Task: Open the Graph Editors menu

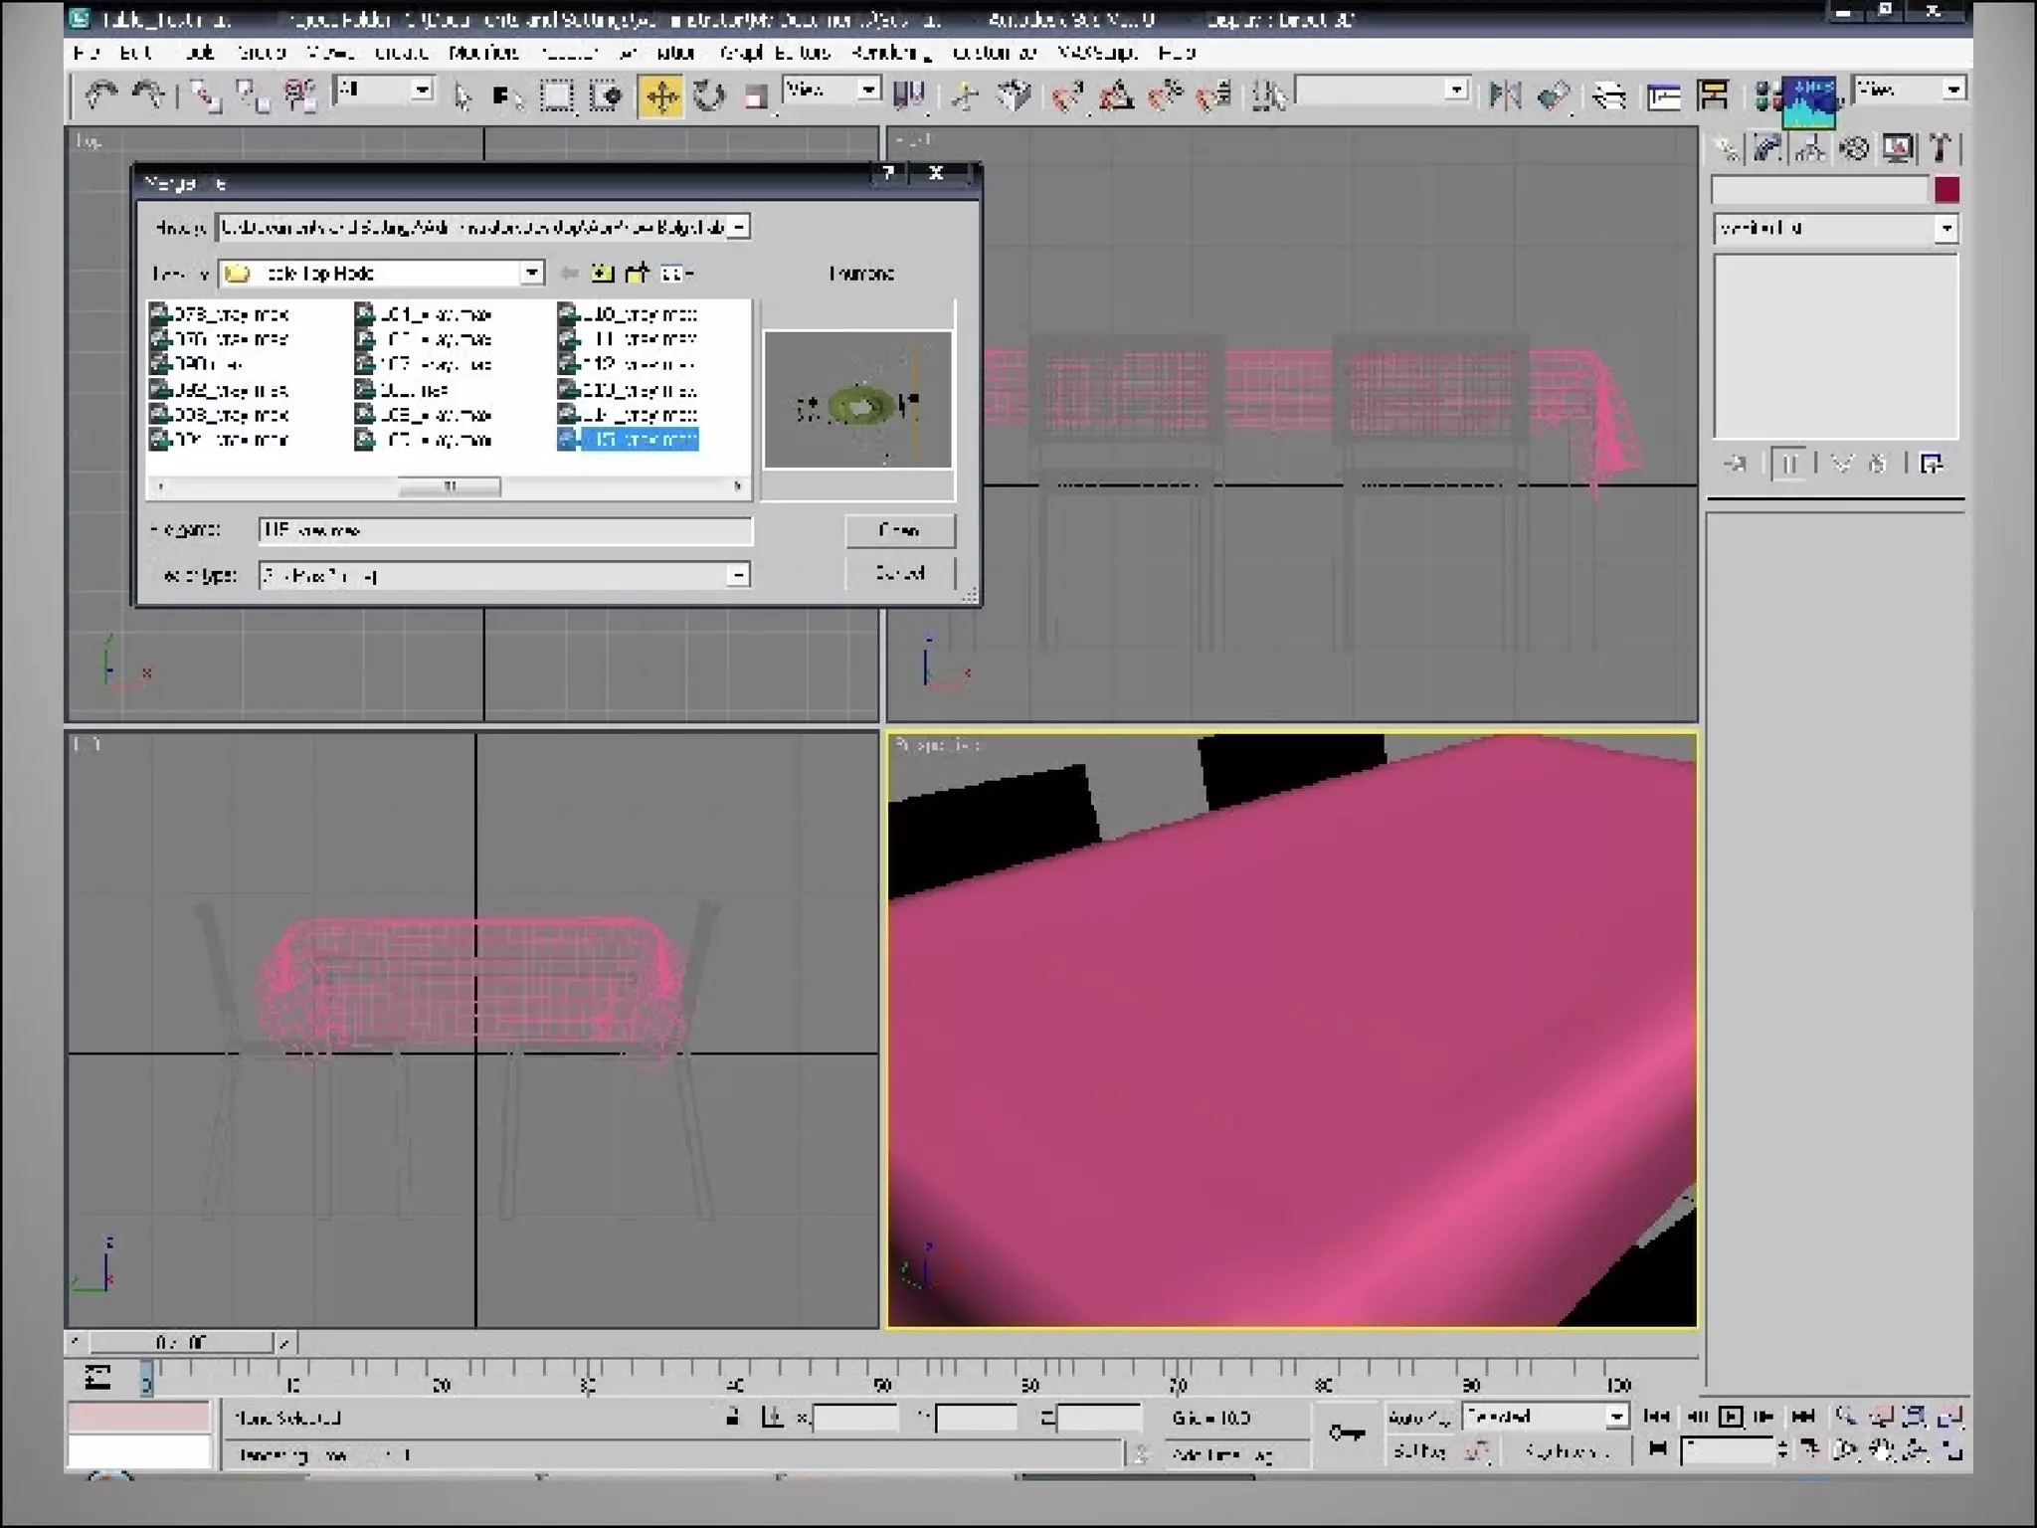Action: coord(775,52)
